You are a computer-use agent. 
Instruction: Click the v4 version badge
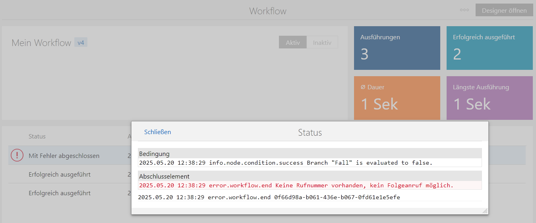[81, 42]
